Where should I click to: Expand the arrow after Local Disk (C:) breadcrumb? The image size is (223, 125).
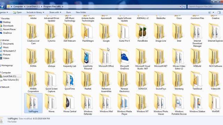pos(42,7)
